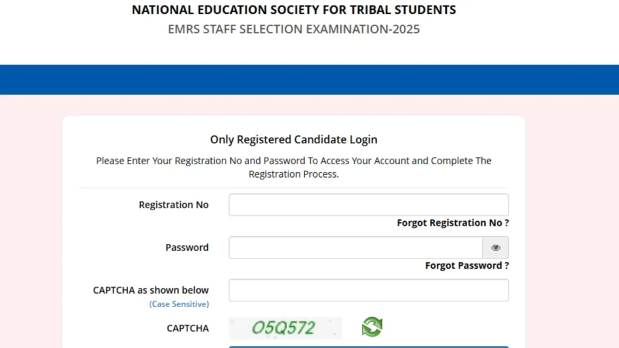Click inside the Password input box
This screenshot has height=348, width=619.
point(354,247)
